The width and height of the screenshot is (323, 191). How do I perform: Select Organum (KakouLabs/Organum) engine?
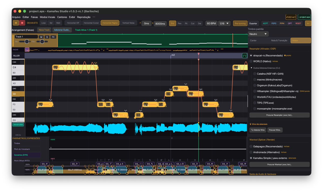(273, 85)
